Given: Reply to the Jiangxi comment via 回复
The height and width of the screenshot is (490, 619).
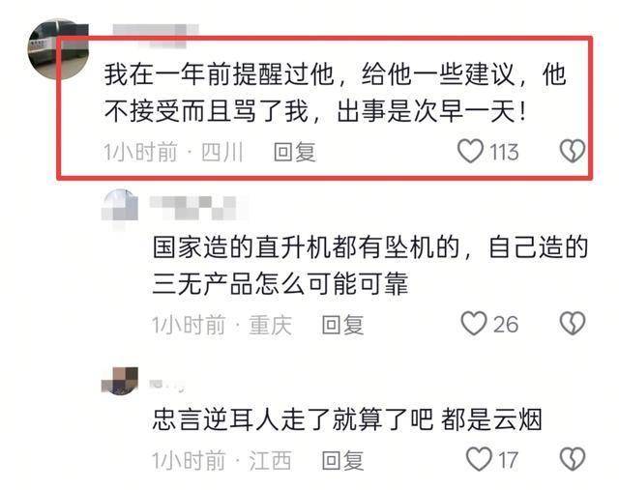Looking at the screenshot, I should [342, 460].
